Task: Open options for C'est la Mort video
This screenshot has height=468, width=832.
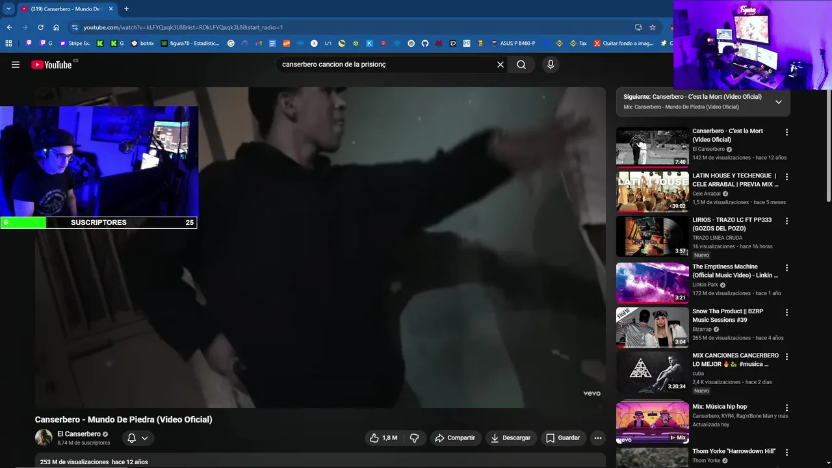Action: (x=786, y=132)
